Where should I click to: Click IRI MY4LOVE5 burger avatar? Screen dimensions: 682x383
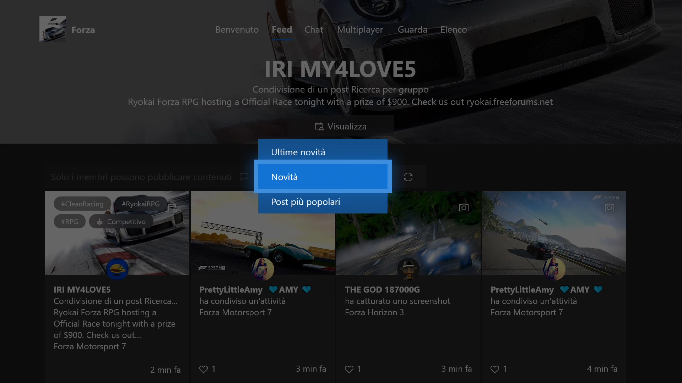(117, 269)
